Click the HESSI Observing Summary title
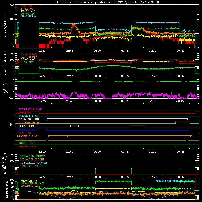 107,2
